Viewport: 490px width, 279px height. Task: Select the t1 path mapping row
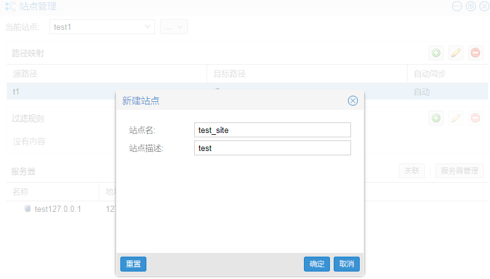pyautogui.click(x=62, y=92)
